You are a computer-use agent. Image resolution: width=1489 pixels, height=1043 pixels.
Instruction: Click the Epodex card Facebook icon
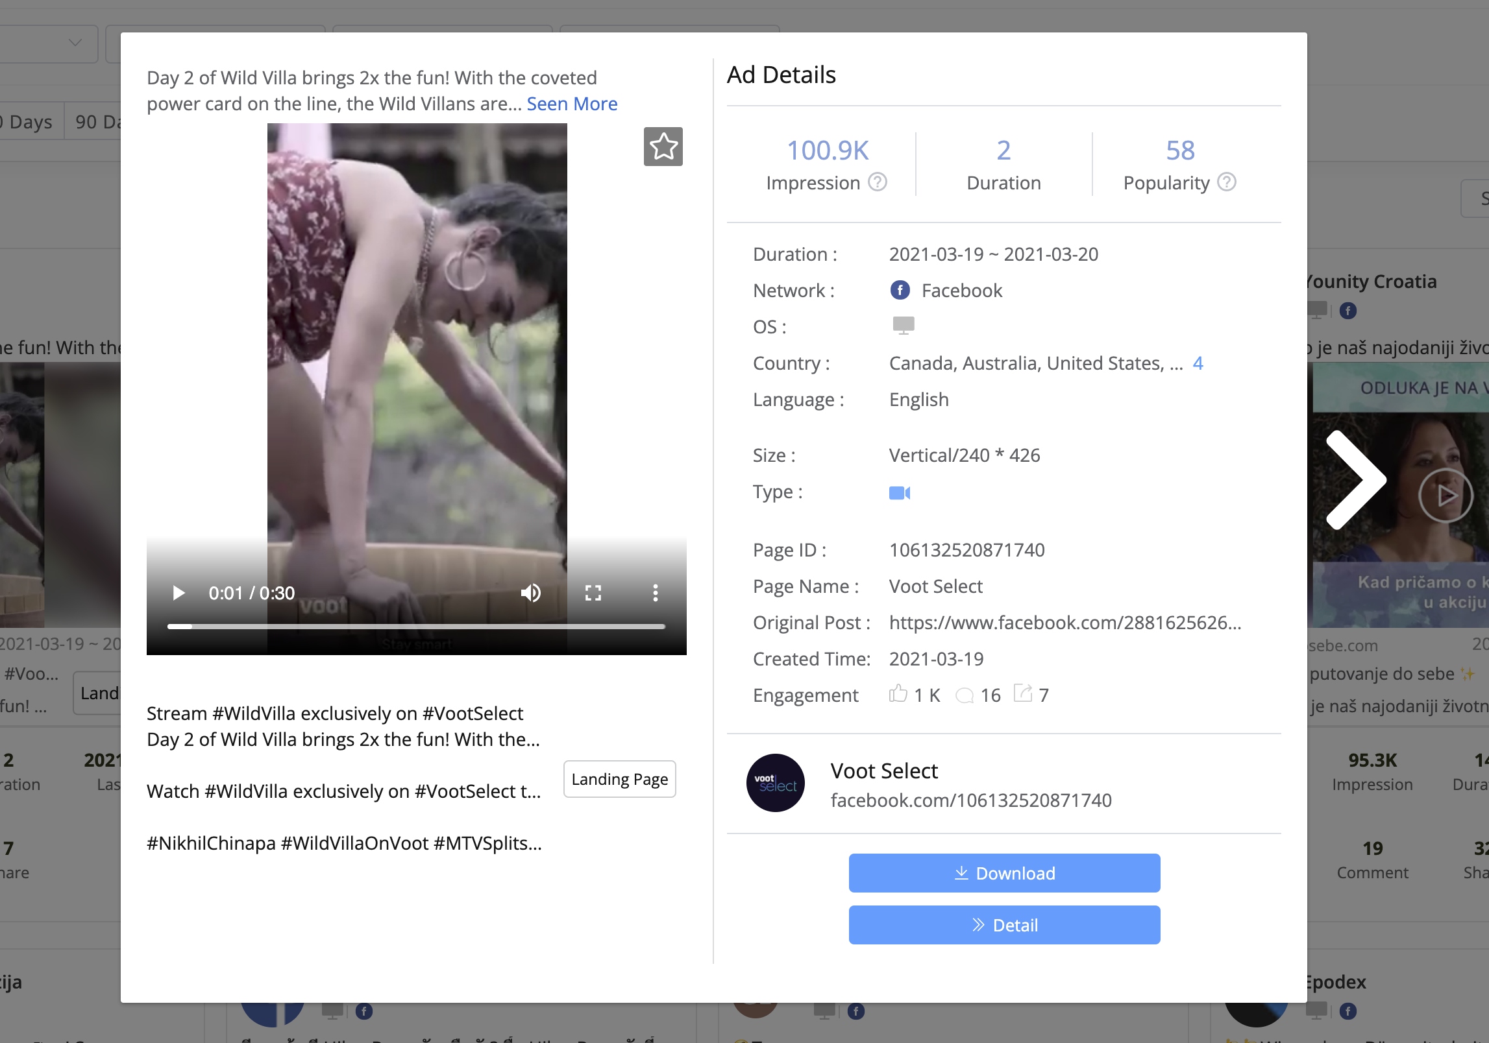(x=1348, y=1011)
